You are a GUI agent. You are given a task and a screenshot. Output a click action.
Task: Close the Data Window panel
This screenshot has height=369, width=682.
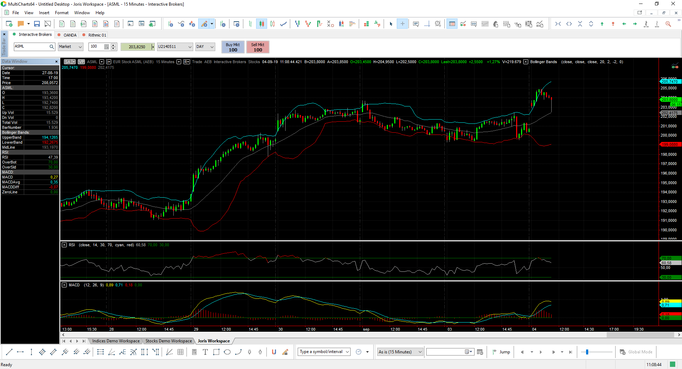(56, 62)
